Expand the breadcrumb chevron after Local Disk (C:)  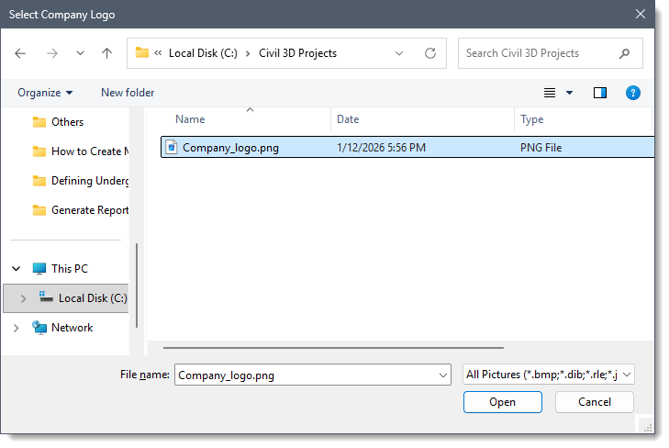coord(248,54)
